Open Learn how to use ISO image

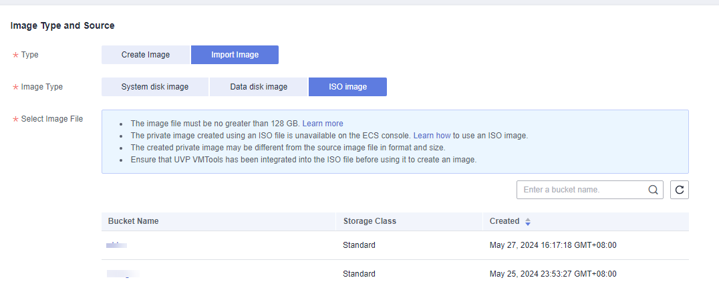tap(432, 136)
